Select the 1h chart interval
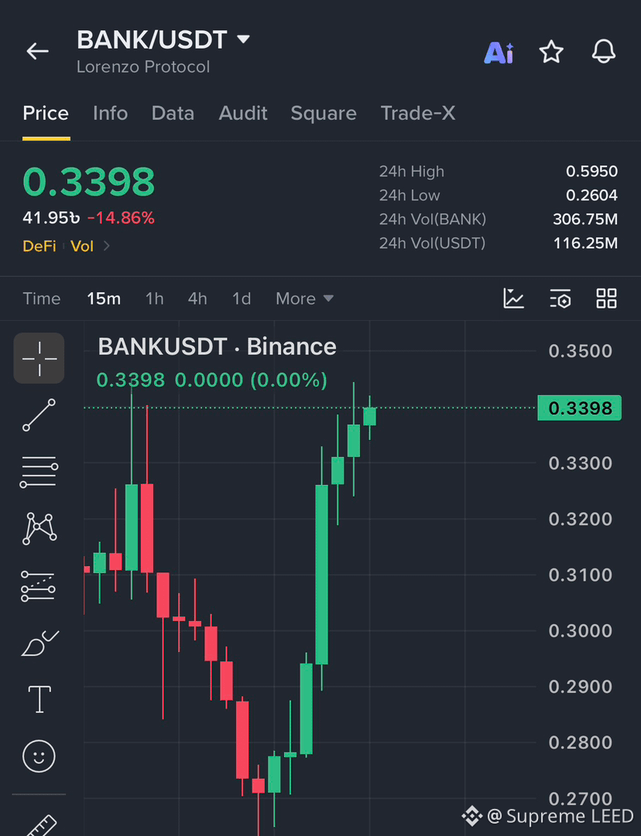The image size is (641, 836). click(x=154, y=299)
